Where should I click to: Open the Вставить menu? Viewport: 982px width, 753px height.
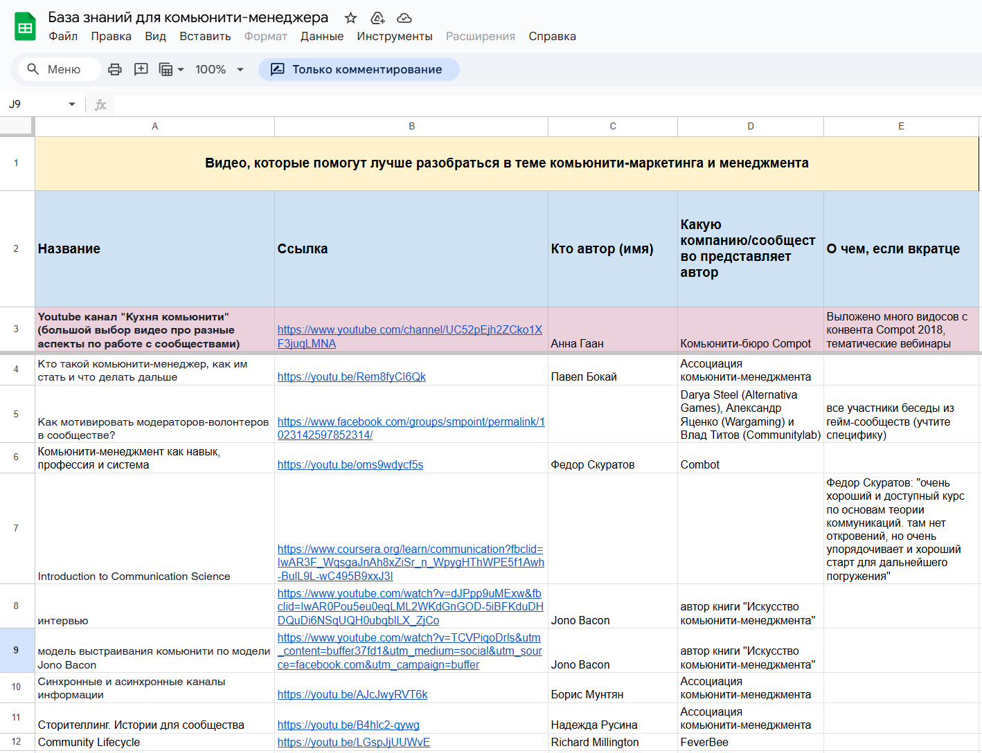[205, 36]
